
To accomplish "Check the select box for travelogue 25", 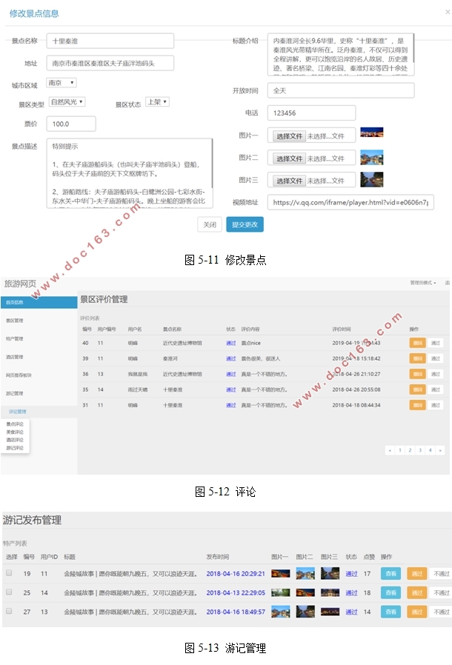I will [9, 592].
